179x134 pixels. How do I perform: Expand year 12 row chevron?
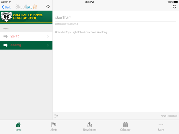[48, 36]
